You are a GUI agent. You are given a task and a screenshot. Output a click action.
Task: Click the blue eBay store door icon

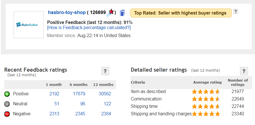122,13
